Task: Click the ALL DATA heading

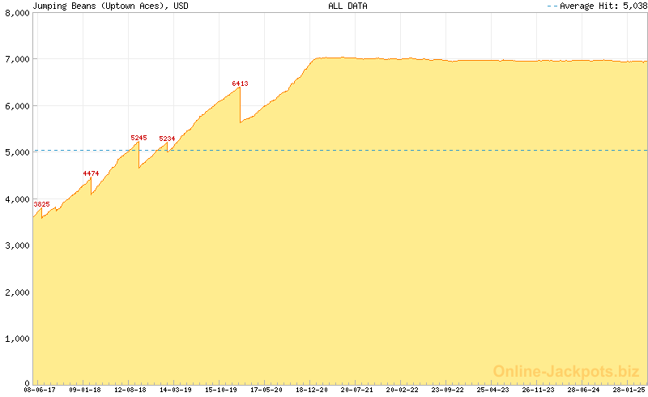Action: [x=347, y=6]
